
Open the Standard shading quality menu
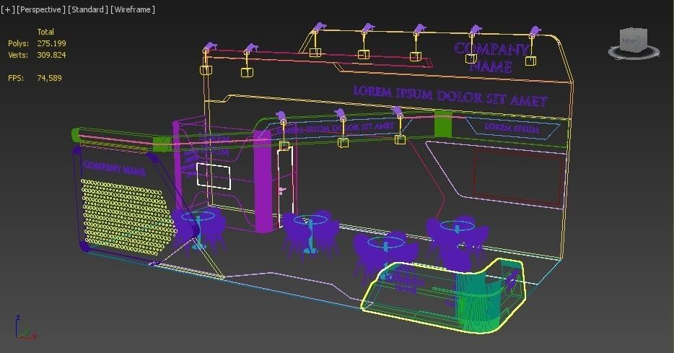(x=88, y=9)
